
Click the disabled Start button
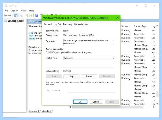click(x=54, y=77)
